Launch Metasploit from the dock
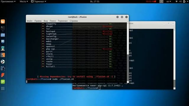Screen dimensions: 189x106 click(x=3, y=42)
